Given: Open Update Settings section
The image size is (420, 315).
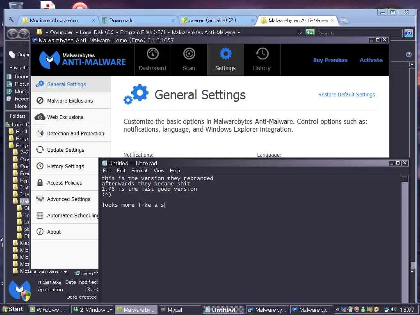Looking at the screenshot, I should 71,150.
